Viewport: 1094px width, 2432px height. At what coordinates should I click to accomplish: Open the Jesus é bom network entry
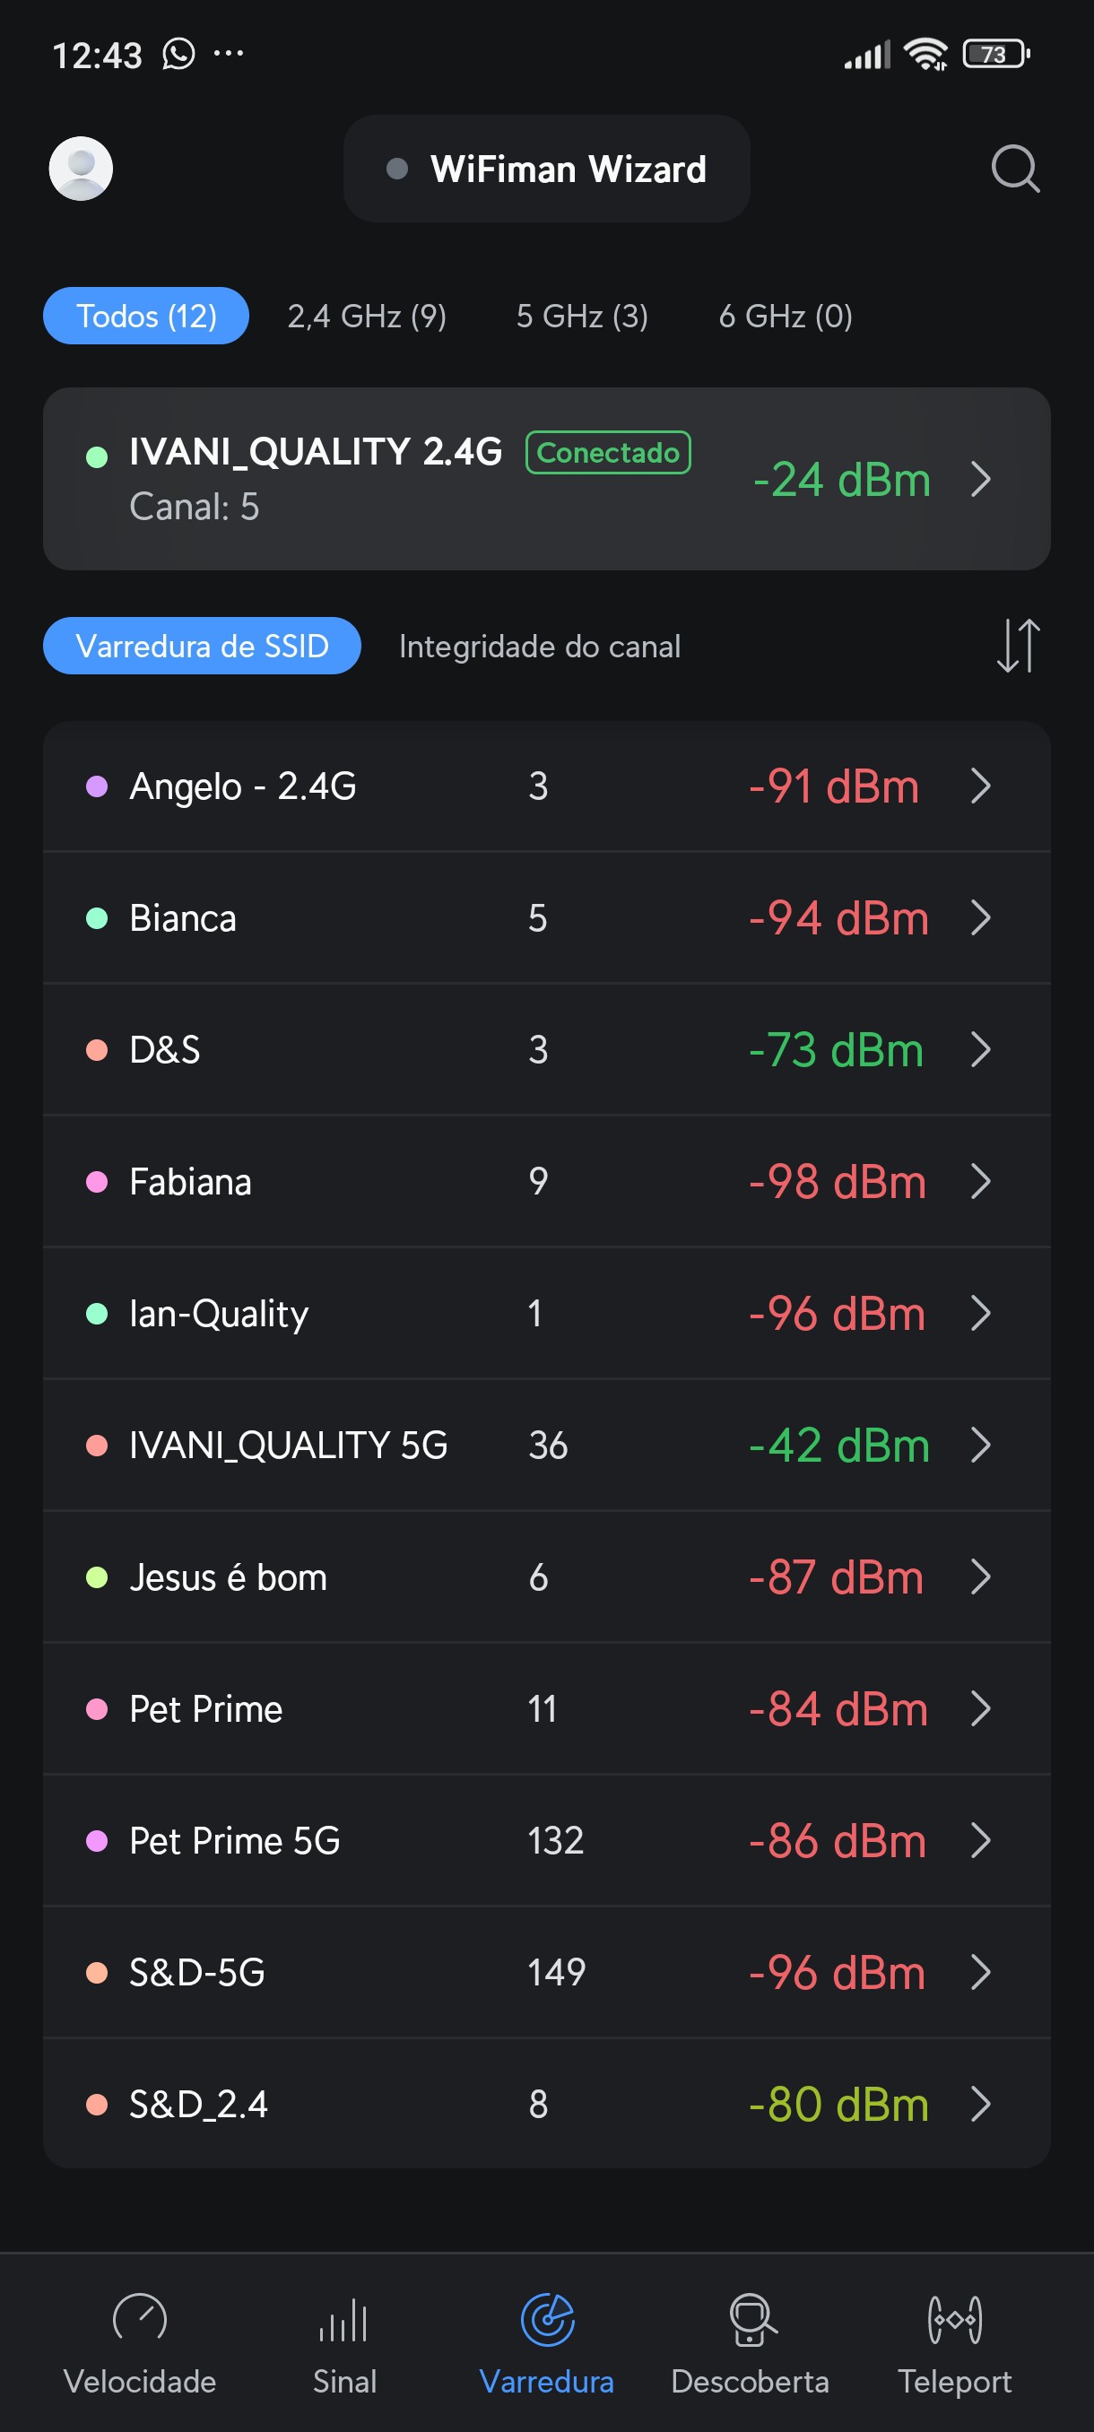point(546,1577)
